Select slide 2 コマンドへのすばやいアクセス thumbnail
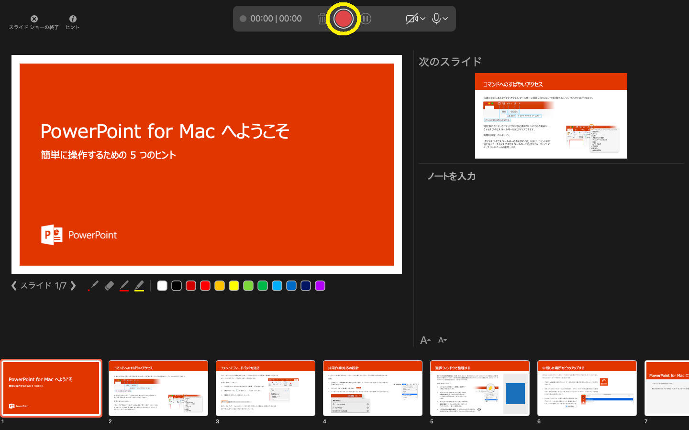 [x=158, y=388]
